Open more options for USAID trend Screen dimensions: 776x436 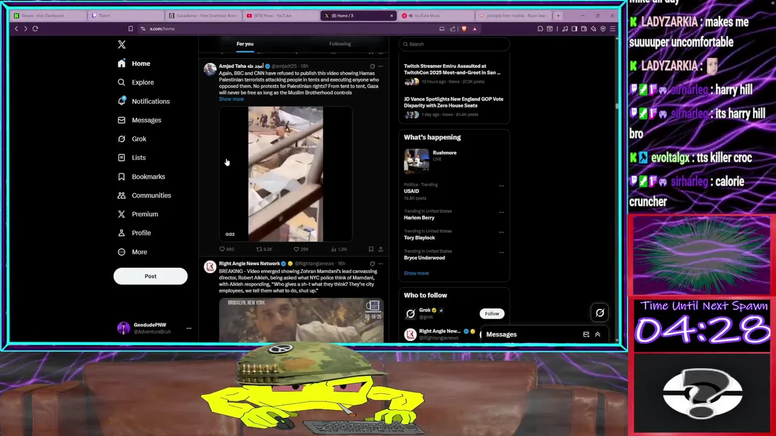pyautogui.click(x=501, y=186)
